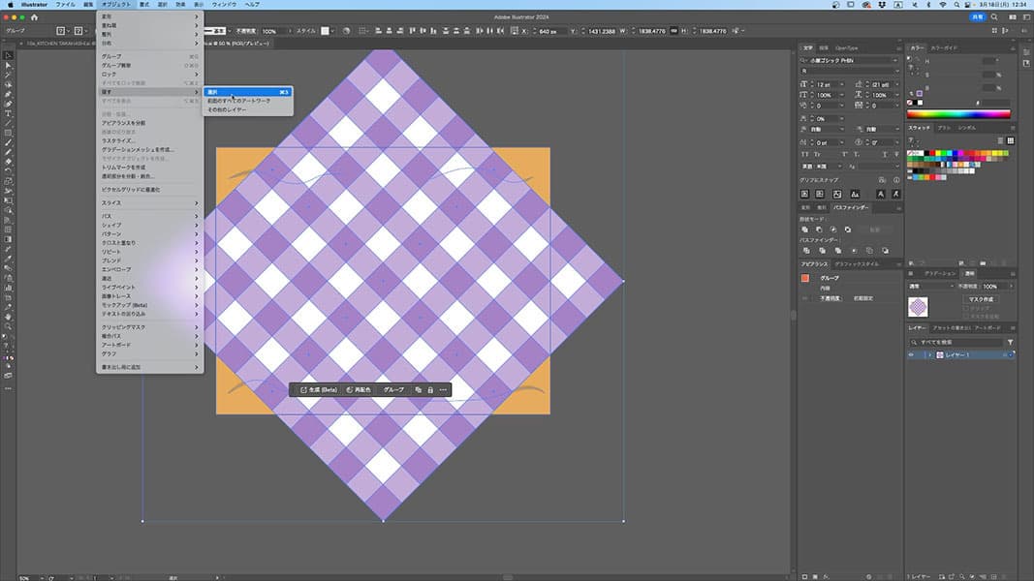1034x581 pixels.
Task: Click the マスク作成 button
Action: tap(982, 299)
